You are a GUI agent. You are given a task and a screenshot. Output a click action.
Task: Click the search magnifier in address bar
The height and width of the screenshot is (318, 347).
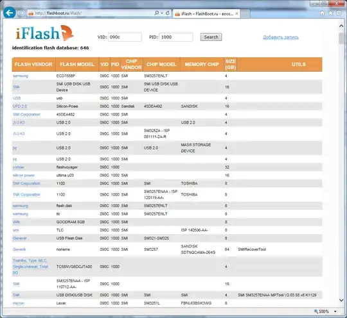(156, 13)
